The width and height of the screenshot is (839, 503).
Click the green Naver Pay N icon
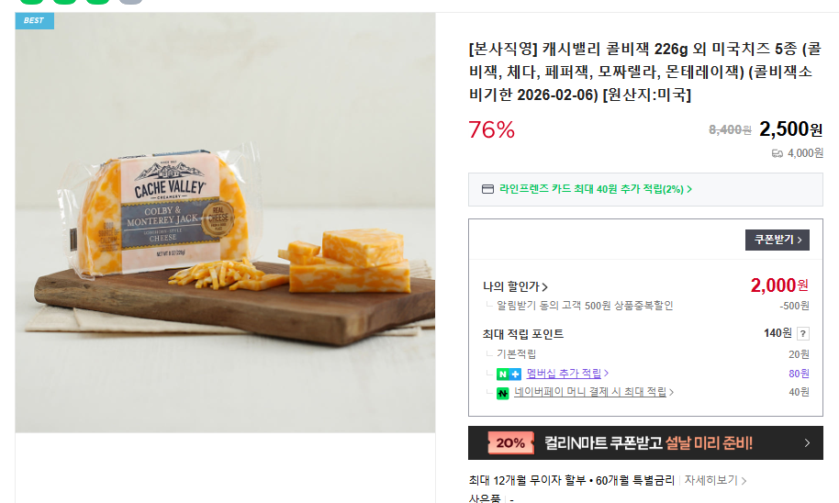click(502, 393)
